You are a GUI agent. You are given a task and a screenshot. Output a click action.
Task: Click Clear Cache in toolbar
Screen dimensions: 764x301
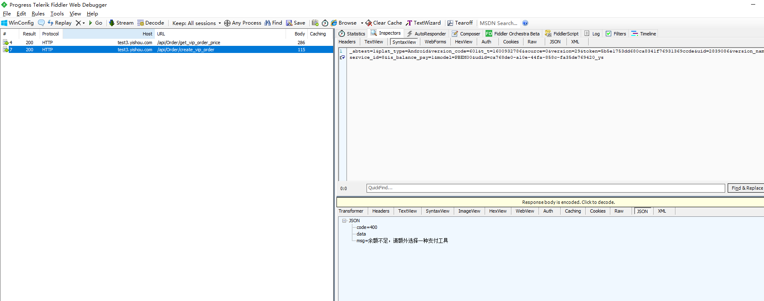(x=384, y=23)
